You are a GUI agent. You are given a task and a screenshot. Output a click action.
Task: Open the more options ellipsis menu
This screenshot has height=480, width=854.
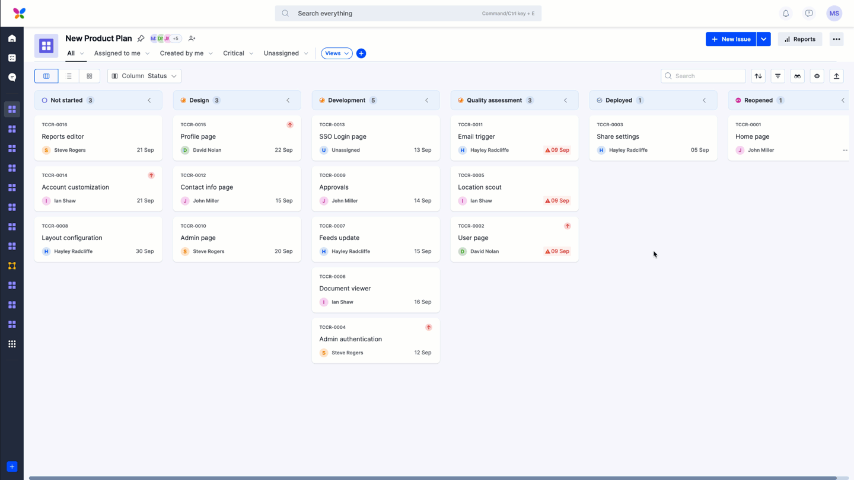pyautogui.click(x=836, y=39)
